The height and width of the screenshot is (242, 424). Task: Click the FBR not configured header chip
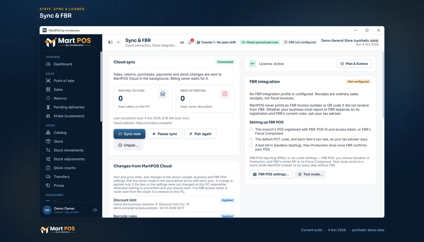(300, 42)
